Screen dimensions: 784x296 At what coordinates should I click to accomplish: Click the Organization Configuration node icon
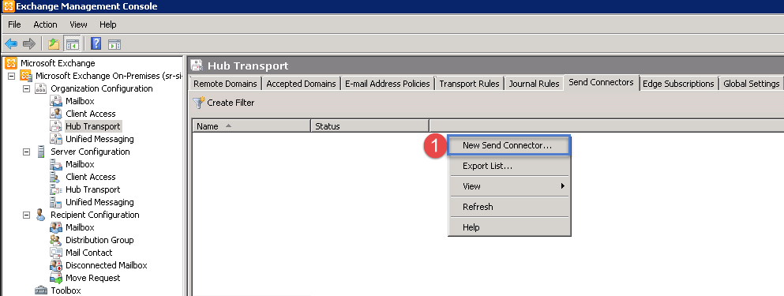(40, 88)
